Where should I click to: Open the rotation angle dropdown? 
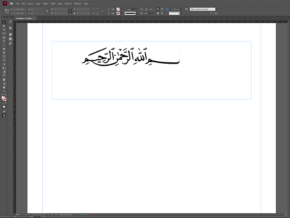pos(88,9)
